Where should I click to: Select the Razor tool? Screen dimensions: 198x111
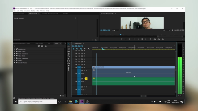(69, 59)
